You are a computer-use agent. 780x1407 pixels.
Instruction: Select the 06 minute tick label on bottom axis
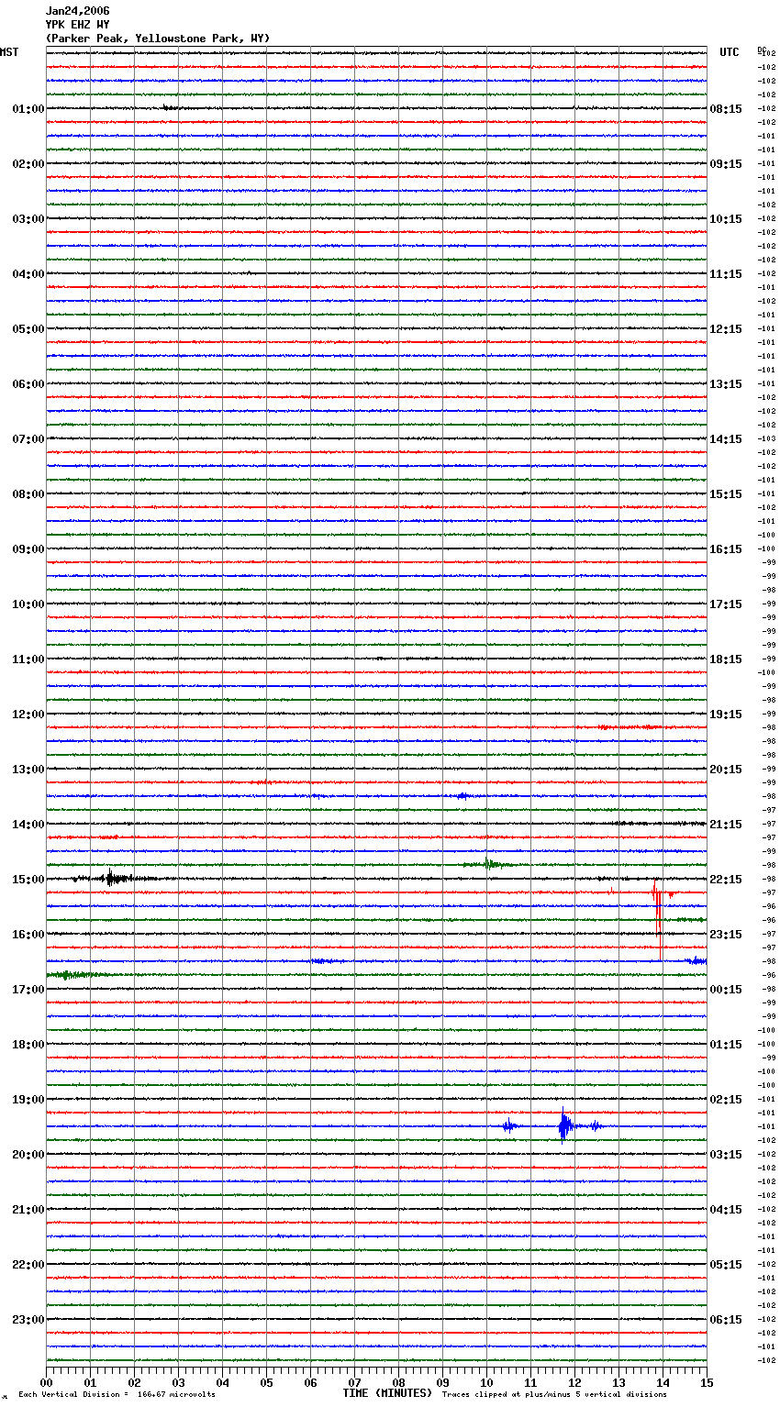coord(310,1382)
